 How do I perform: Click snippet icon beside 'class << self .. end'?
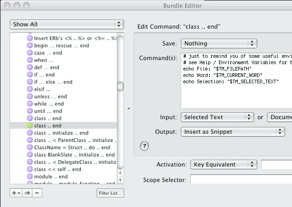point(30,169)
